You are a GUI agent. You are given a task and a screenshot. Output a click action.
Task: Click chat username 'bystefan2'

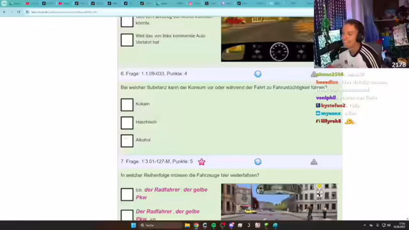click(x=333, y=105)
